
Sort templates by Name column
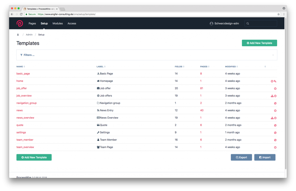coord(20,66)
